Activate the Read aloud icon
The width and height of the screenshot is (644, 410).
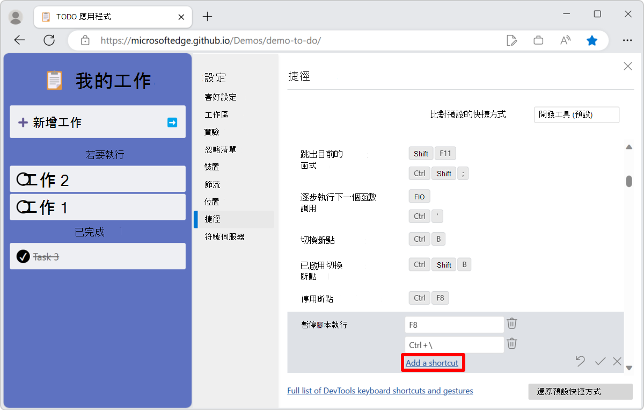click(565, 40)
